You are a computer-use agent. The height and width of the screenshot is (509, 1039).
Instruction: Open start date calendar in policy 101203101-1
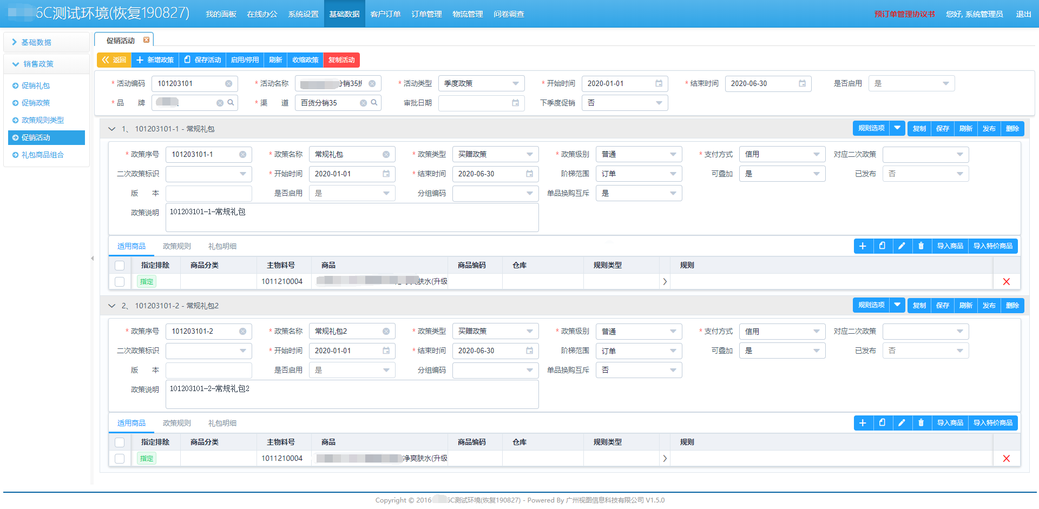(x=386, y=174)
